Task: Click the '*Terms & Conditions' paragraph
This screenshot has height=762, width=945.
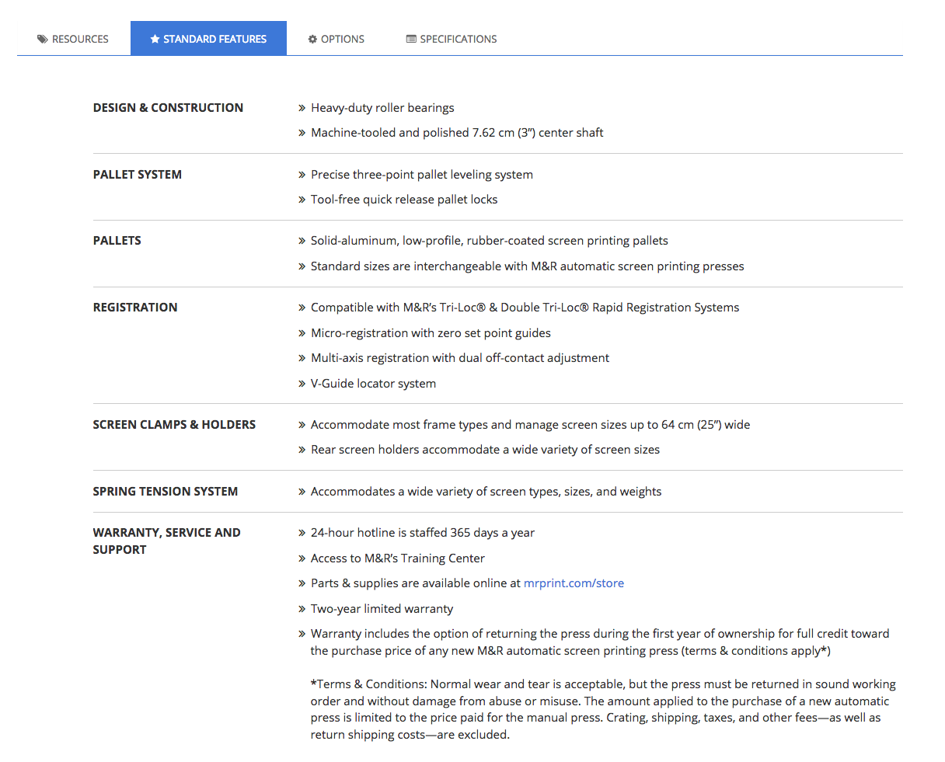Action: (x=603, y=709)
